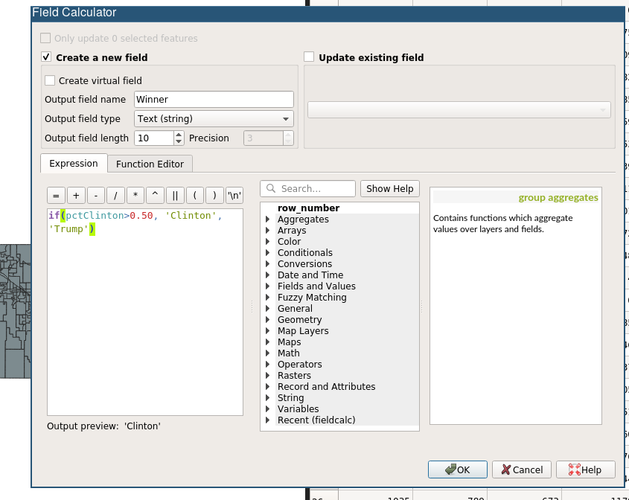This screenshot has width=629, height=500.
Task: Increase output field length with up arrow
Action: pos(179,135)
